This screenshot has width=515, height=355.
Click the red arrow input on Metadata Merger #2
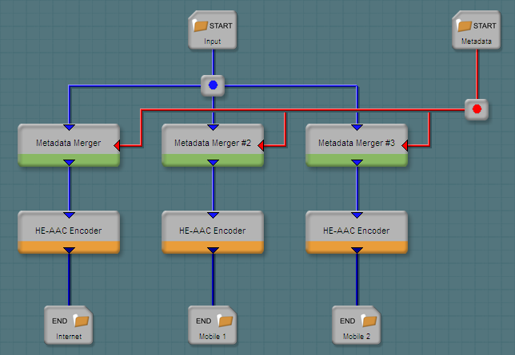tap(261, 146)
